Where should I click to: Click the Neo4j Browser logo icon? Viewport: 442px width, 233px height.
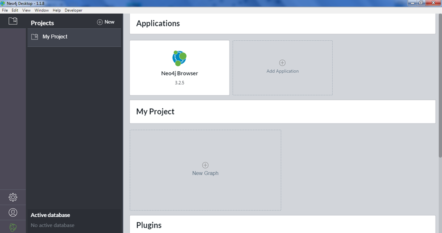[179, 58]
